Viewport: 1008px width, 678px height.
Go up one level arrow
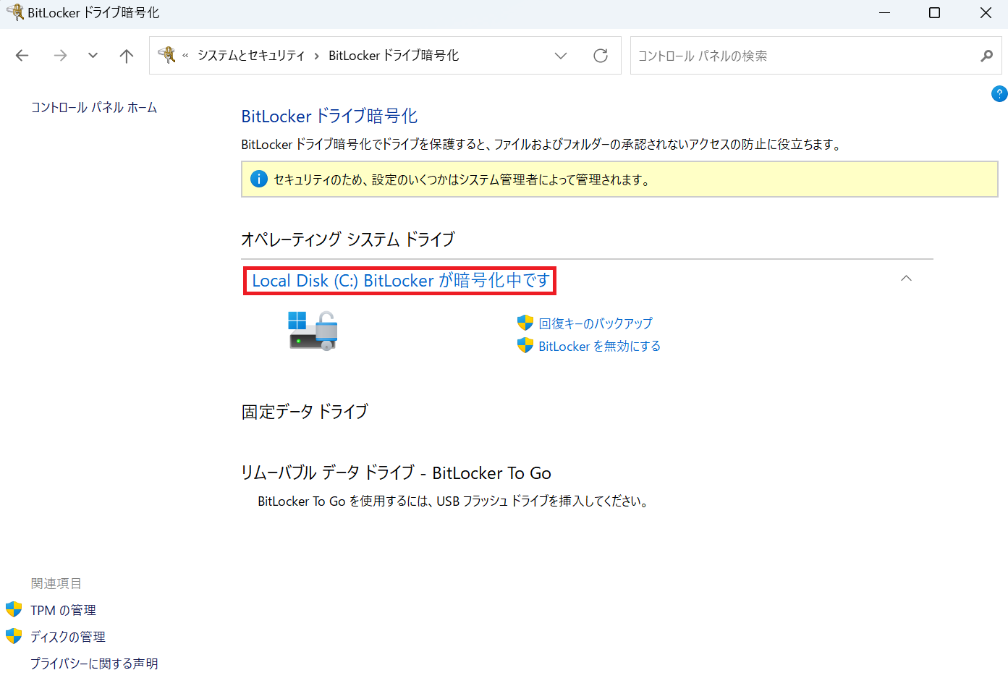127,56
